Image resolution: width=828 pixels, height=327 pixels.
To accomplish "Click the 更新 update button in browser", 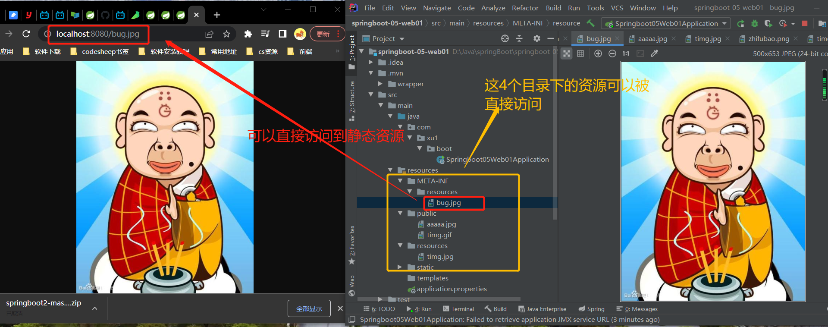I will click(326, 34).
